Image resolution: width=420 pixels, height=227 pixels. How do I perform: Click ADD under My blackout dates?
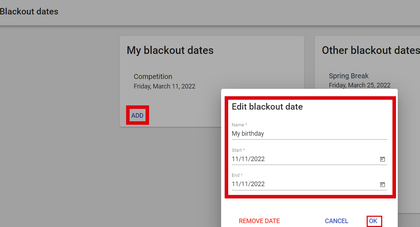[137, 116]
